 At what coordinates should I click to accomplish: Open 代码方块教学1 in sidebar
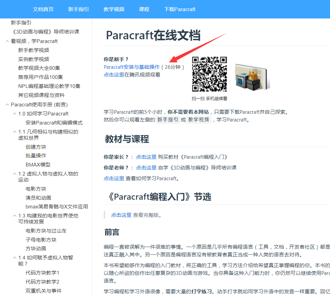point(42,273)
